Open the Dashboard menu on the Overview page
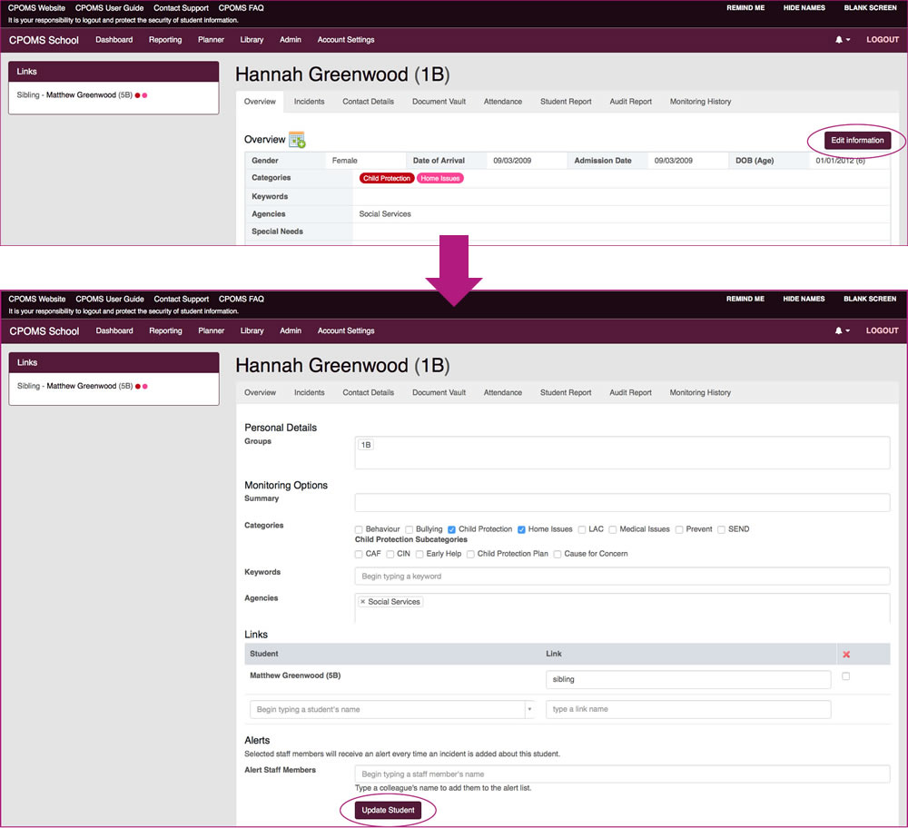Screen dimensions: 908x828 pos(114,40)
